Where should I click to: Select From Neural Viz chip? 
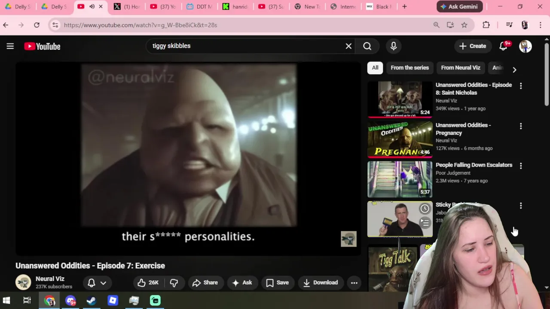tap(460, 68)
